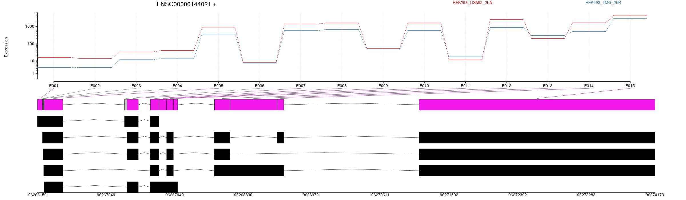Click exon label E002
This screenshot has width=686, height=200.
pos(95,86)
